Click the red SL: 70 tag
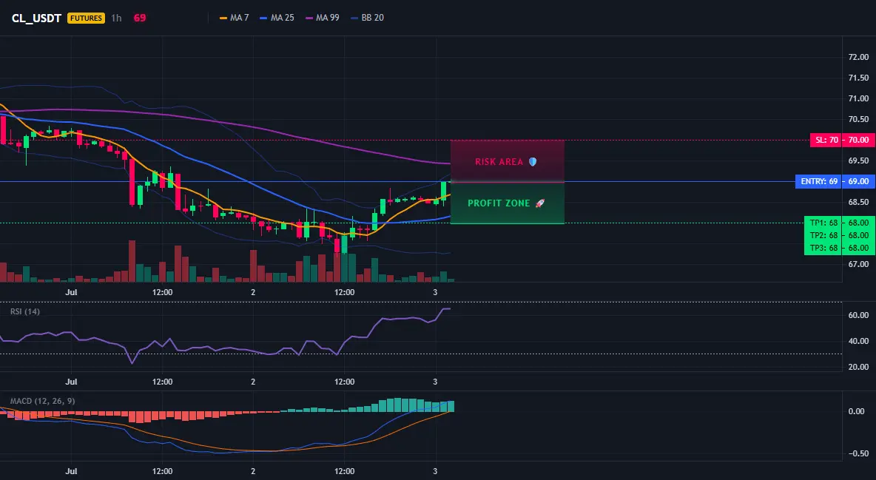876x480 pixels. [x=826, y=141]
